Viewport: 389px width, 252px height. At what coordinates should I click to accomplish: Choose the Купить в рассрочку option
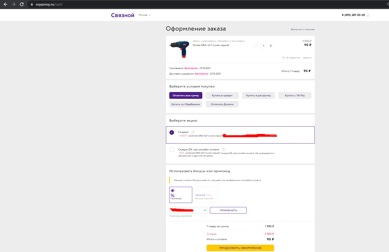tap(258, 95)
